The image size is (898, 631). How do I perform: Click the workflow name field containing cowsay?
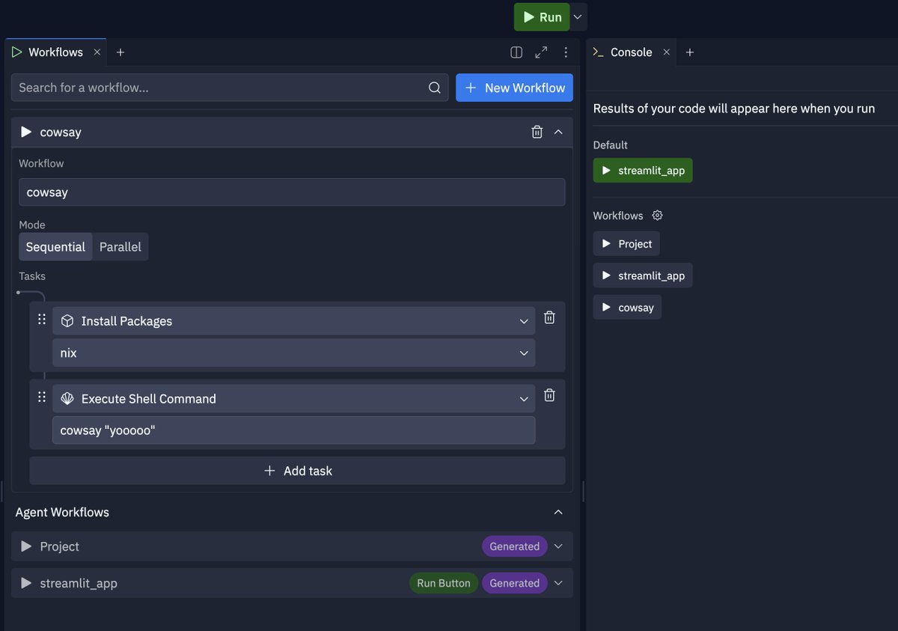[x=292, y=192]
